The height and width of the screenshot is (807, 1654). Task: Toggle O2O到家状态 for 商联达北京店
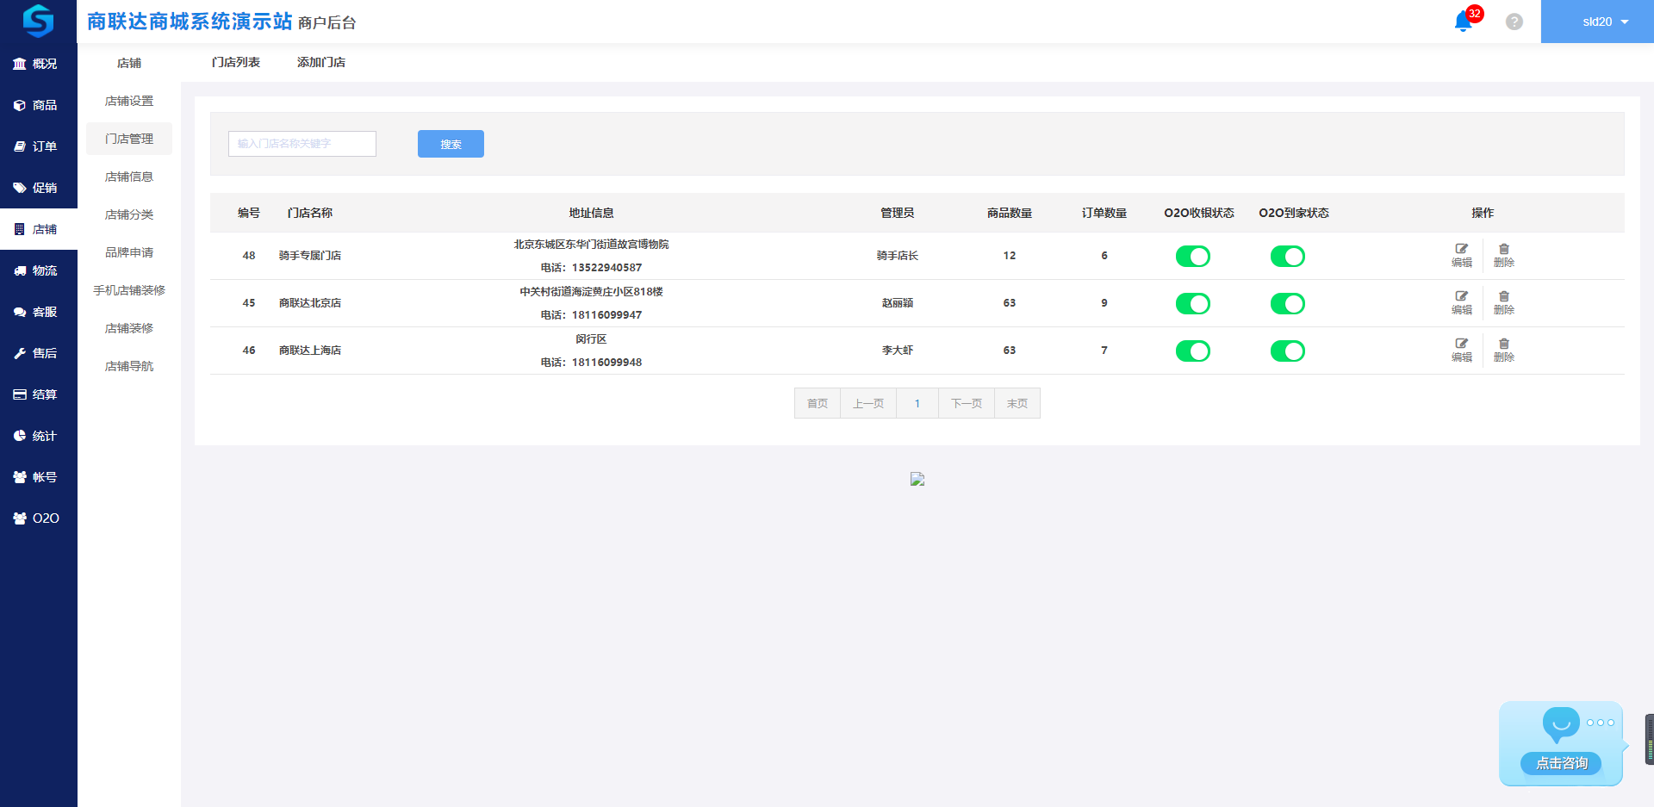point(1287,304)
